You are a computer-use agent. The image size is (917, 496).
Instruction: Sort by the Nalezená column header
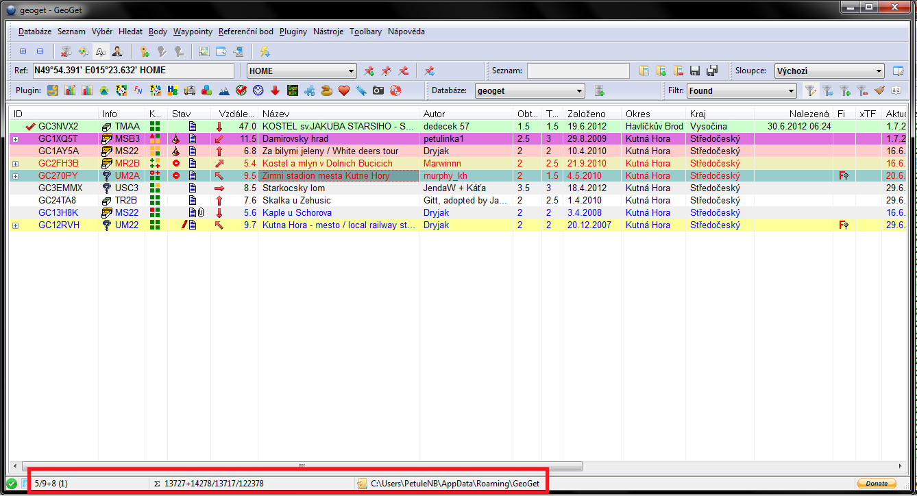(792, 114)
